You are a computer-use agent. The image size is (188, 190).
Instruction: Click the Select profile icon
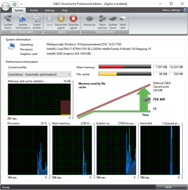tap(37, 22)
